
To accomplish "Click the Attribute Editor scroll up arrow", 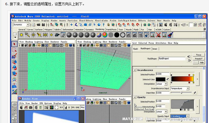I will (204, 68).
